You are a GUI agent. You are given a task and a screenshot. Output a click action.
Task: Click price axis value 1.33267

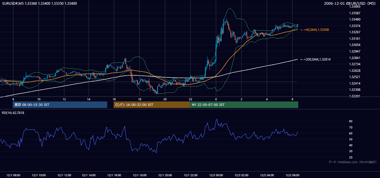pos(354,32)
